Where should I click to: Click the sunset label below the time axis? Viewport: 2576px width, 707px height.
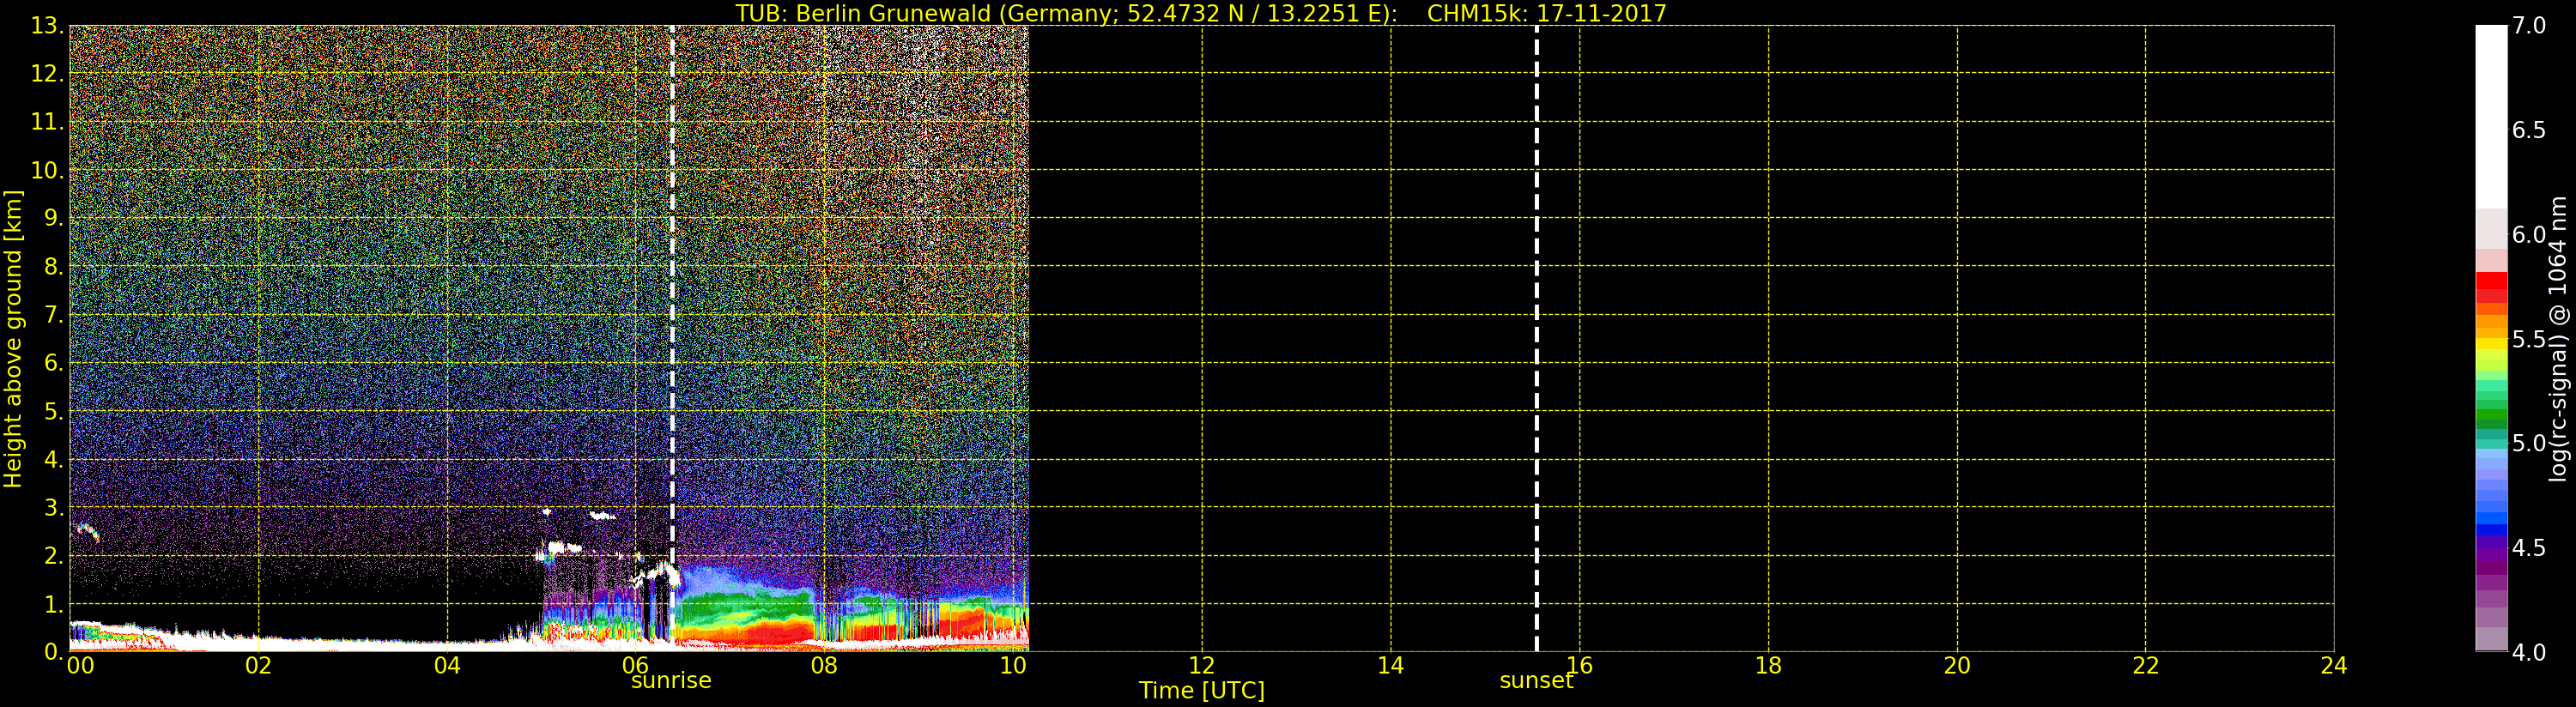tap(1535, 681)
